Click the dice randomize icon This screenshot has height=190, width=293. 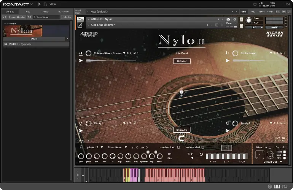tap(259, 155)
